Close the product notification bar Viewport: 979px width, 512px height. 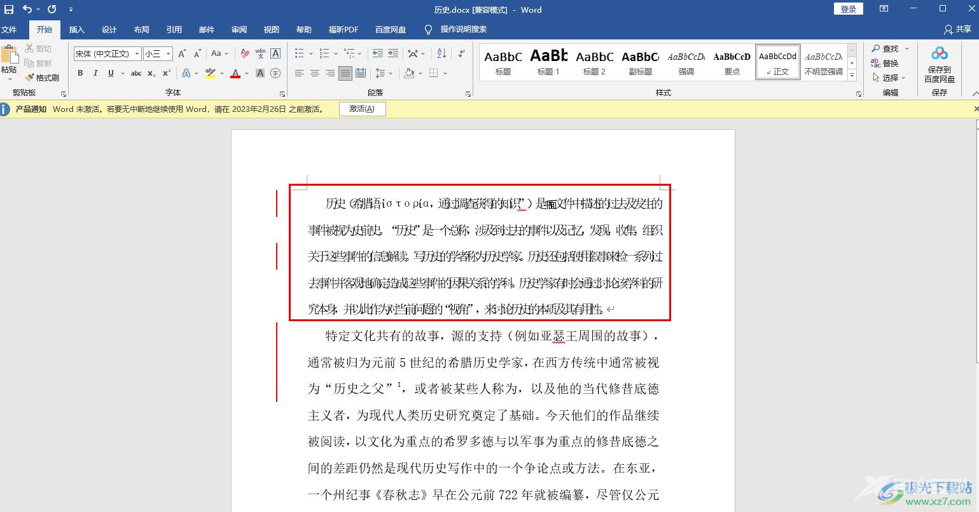tap(976, 109)
